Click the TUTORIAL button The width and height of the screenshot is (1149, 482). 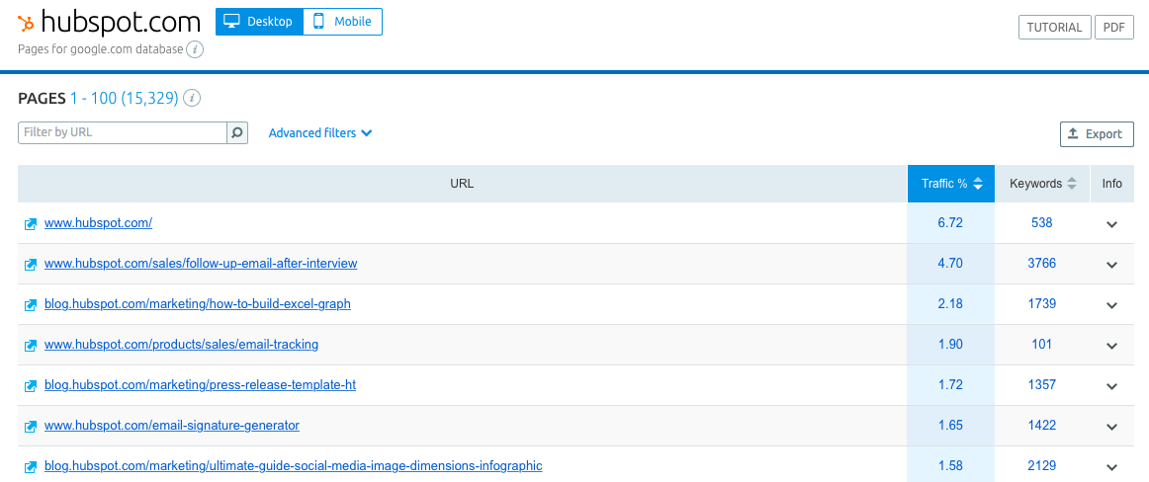(x=1054, y=27)
